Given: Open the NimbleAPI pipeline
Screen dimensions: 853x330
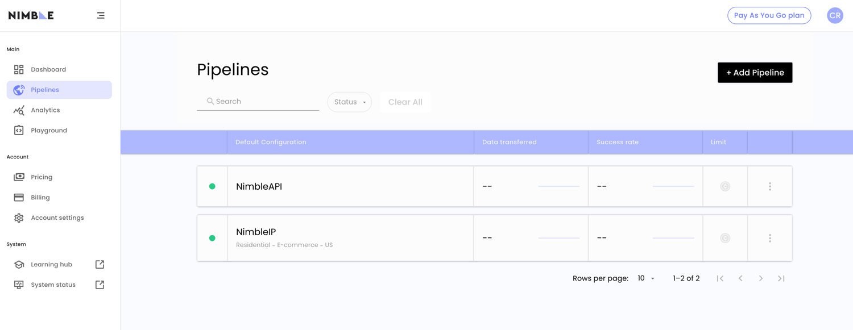Looking at the screenshot, I should pos(259,186).
